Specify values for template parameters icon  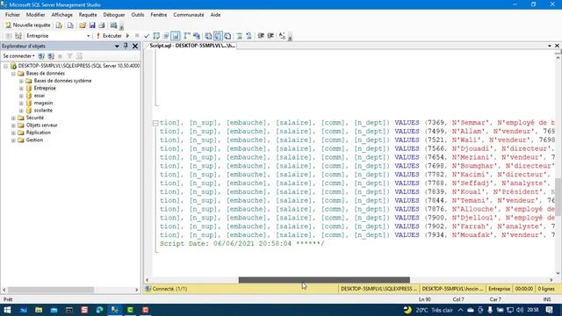click(282, 36)
